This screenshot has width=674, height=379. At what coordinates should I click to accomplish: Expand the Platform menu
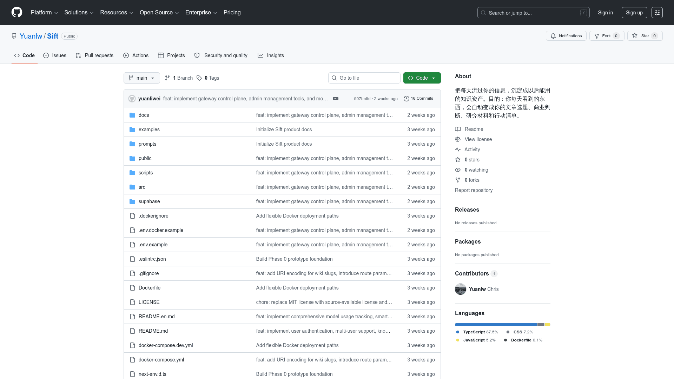tap(44, 13)
